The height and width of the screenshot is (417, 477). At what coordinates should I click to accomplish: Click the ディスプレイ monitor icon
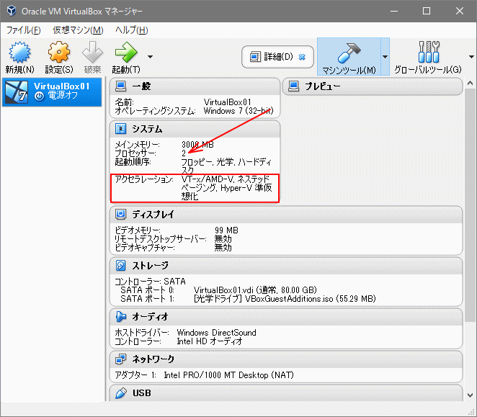coord(121,215)
